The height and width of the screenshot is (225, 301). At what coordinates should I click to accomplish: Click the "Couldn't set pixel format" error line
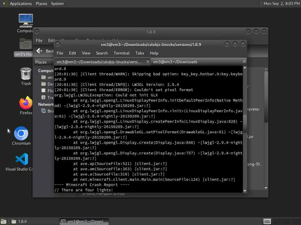pyautogui.click(x=124, y=90)
